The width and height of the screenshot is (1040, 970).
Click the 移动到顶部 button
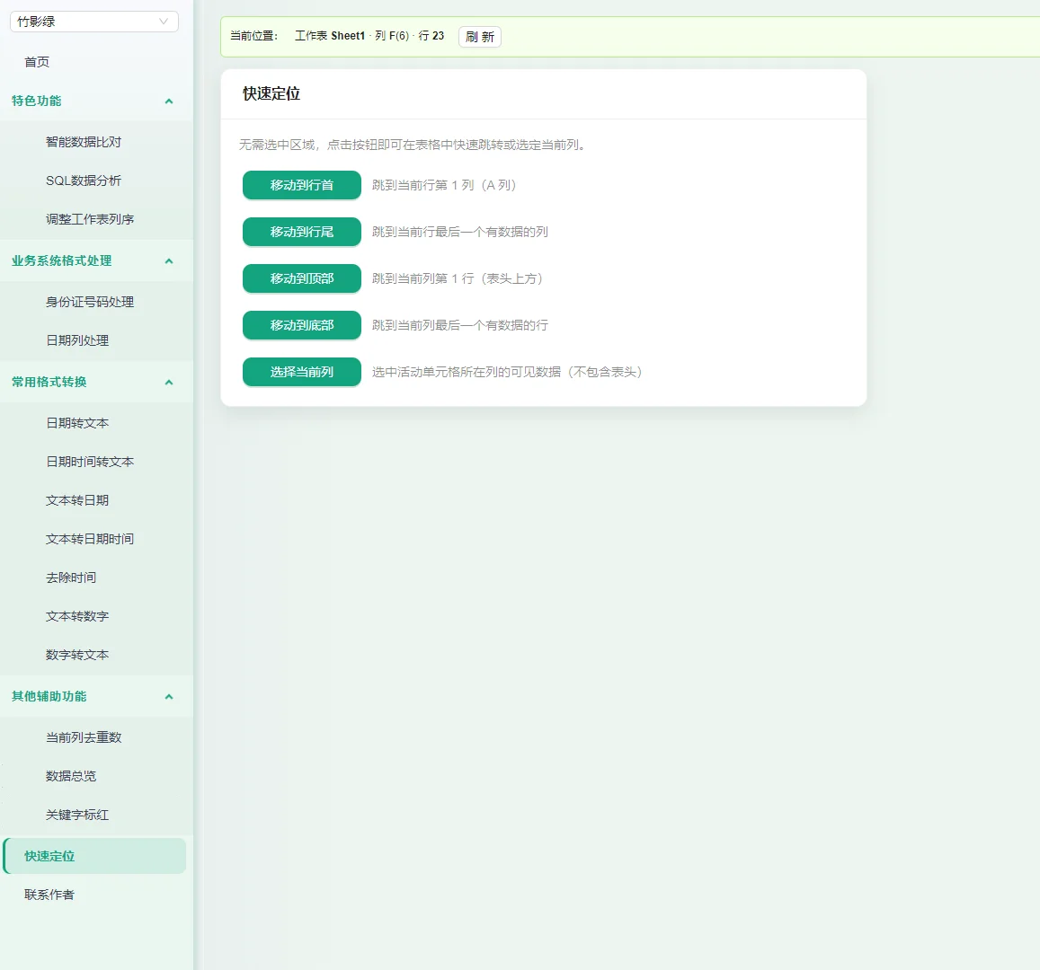(302, 278)
